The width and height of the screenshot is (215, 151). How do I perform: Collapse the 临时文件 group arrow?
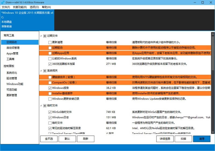point(41,106)
